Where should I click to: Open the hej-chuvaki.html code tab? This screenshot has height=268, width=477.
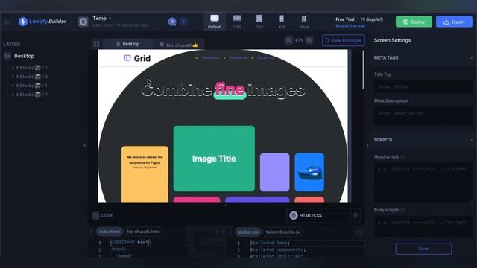(143, 232)
